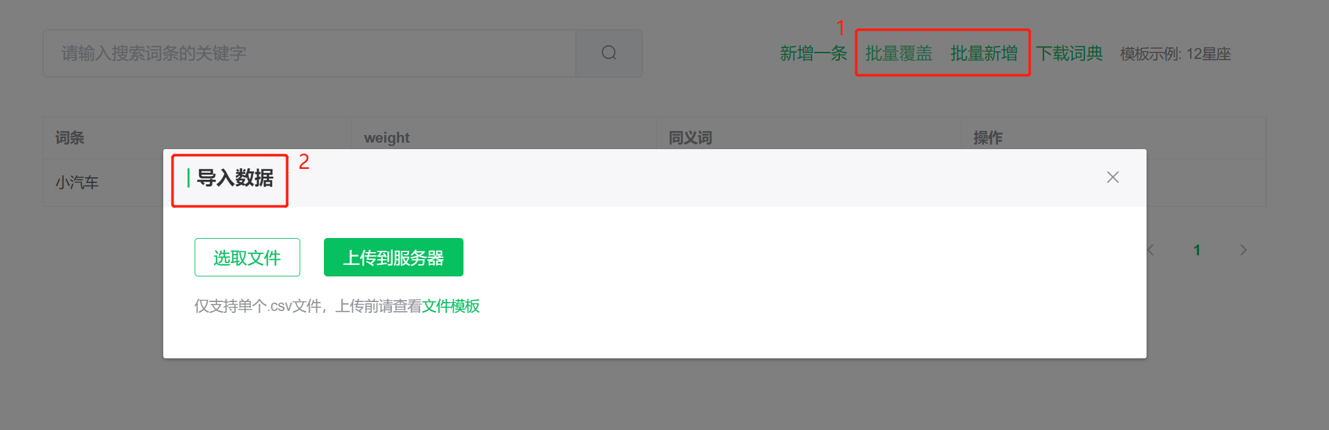This screenshot has width=1329, height=430.
Task: Click the 操作 column header
Action: pyautogui.click(x=988, y=138)
